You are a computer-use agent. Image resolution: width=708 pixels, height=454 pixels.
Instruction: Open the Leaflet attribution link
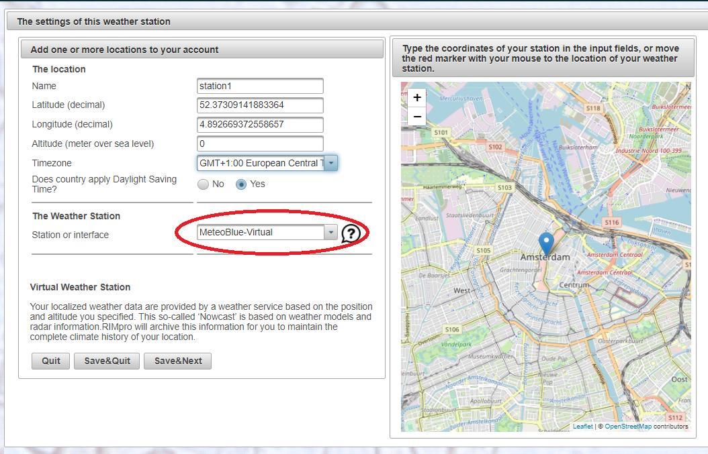tap(582, 425)
